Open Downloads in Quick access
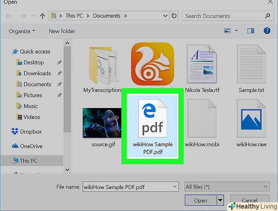The height and width of the screenshot is (211, 278). click(x=37, y=73)
